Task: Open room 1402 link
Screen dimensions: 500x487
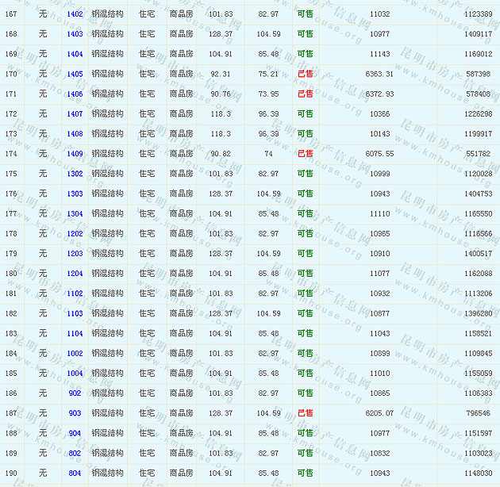Action: [75, 14]
